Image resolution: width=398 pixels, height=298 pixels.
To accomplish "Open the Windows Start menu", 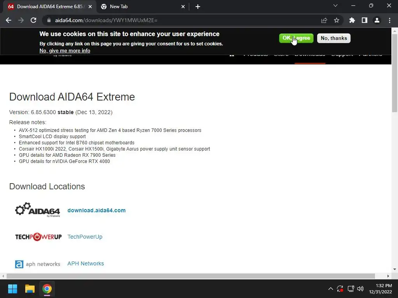I will click(12, 289).
